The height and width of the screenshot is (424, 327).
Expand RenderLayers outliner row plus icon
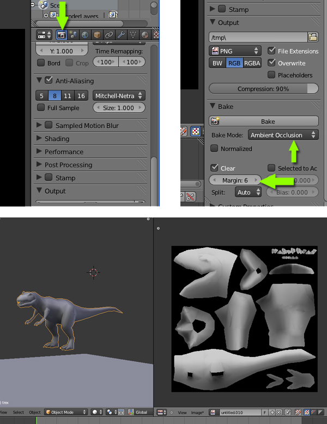(x=46, y=16)
